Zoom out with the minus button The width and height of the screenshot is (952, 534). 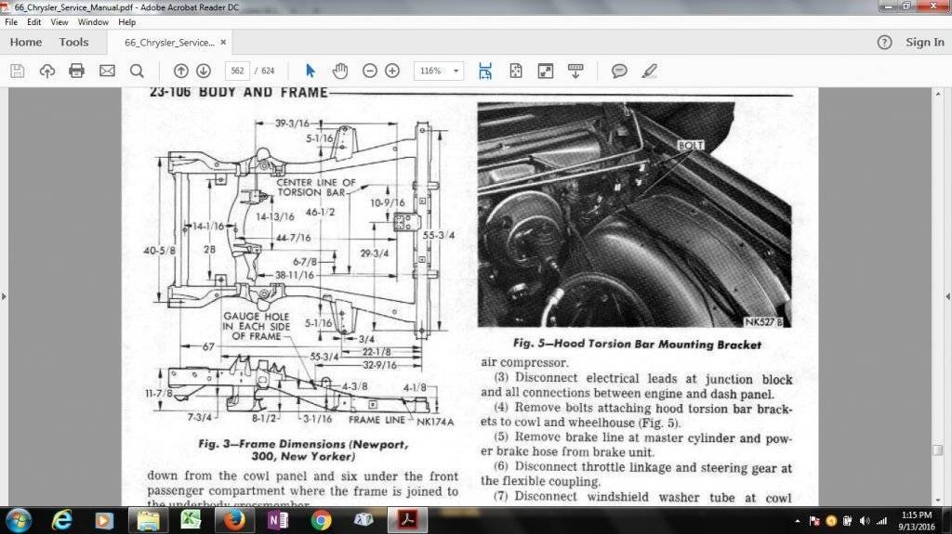tap(370, 71)
